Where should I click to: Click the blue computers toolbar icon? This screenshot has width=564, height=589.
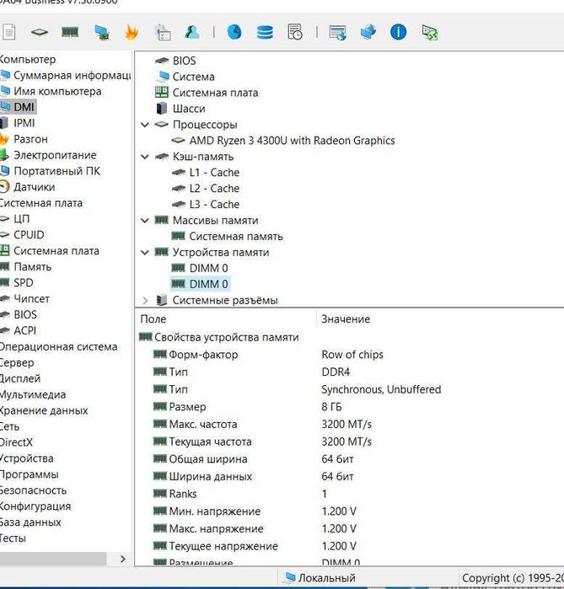pos(368,32)
